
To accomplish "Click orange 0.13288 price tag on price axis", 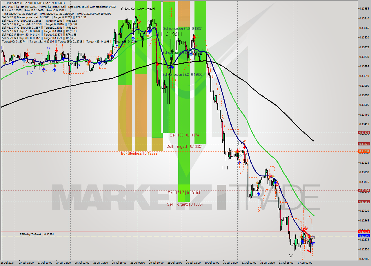I will point(364,151).
